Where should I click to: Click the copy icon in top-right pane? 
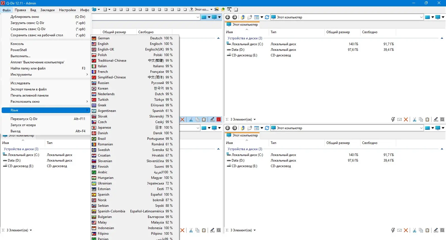pyautogui.click(x=421, y=119)
